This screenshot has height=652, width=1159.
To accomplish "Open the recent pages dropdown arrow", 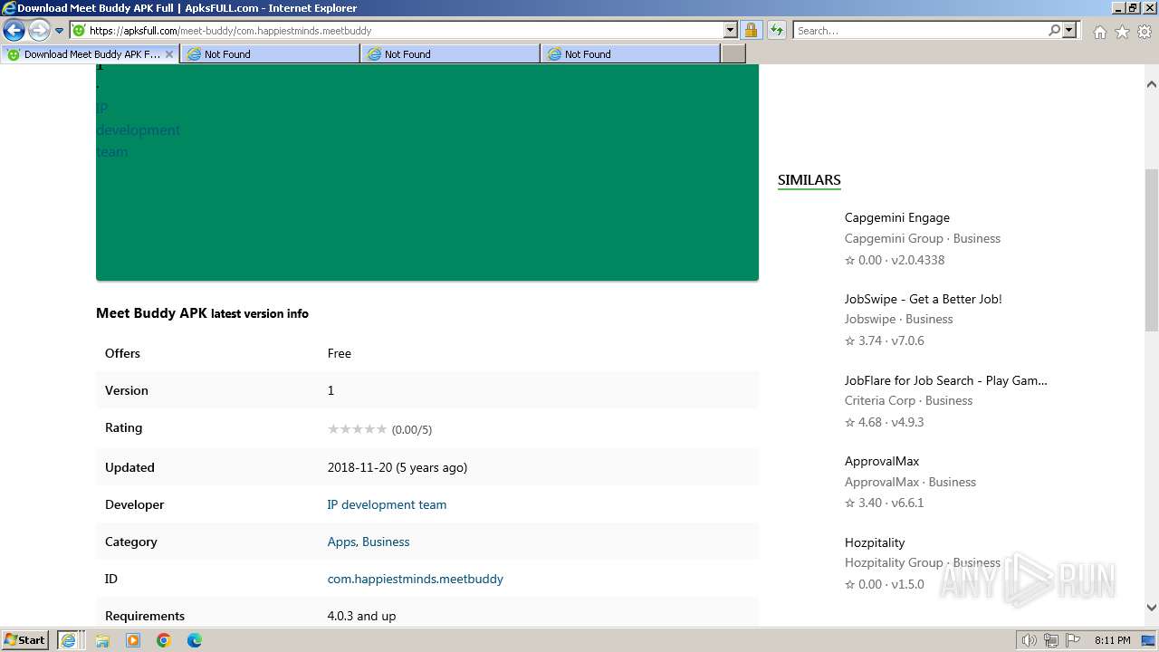I will [x=59, y=31].
